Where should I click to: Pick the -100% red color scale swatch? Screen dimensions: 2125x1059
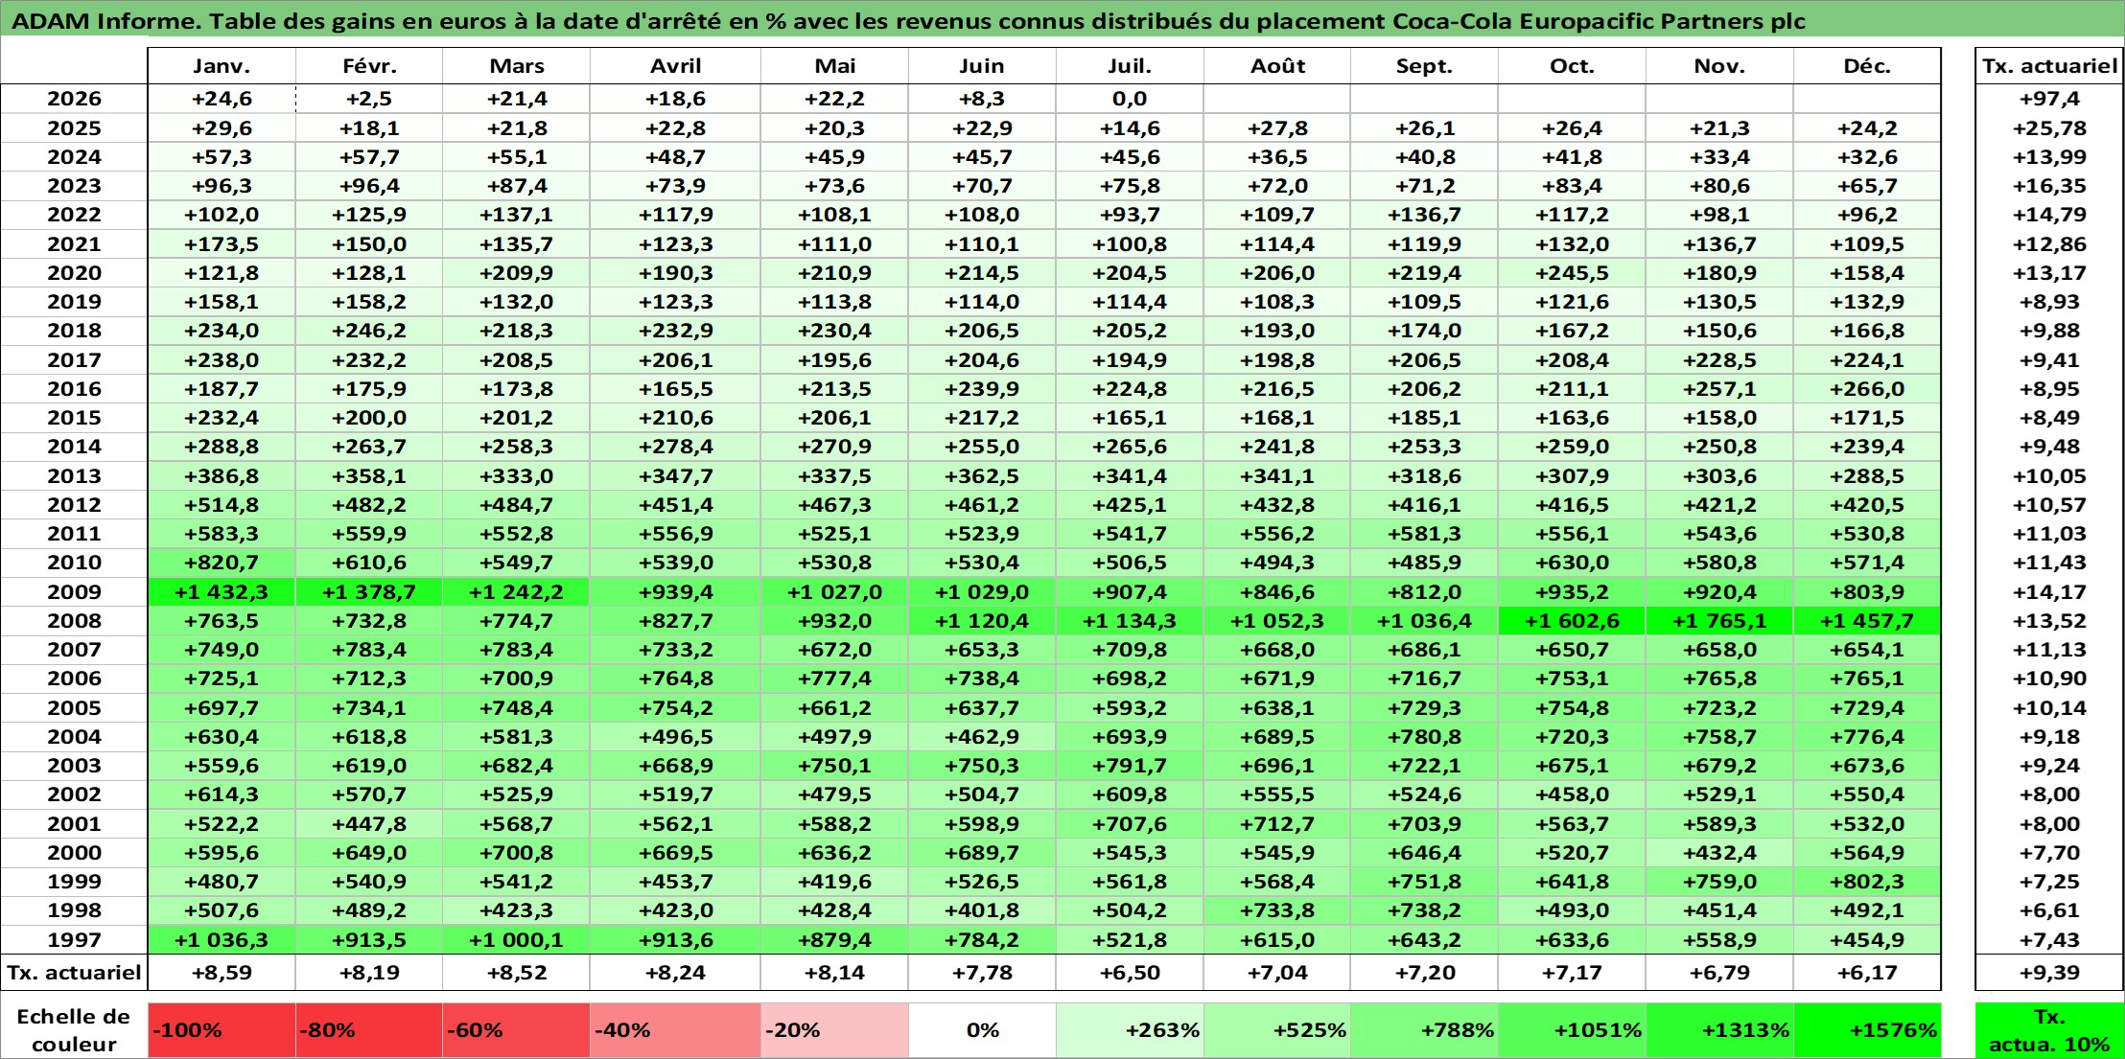[222, 1030]
